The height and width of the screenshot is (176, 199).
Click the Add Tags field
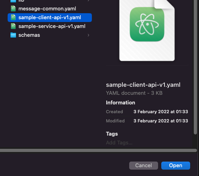(119, 143)
